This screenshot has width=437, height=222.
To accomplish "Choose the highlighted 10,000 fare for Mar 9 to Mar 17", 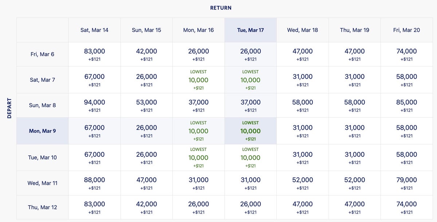I will point(251,131).
